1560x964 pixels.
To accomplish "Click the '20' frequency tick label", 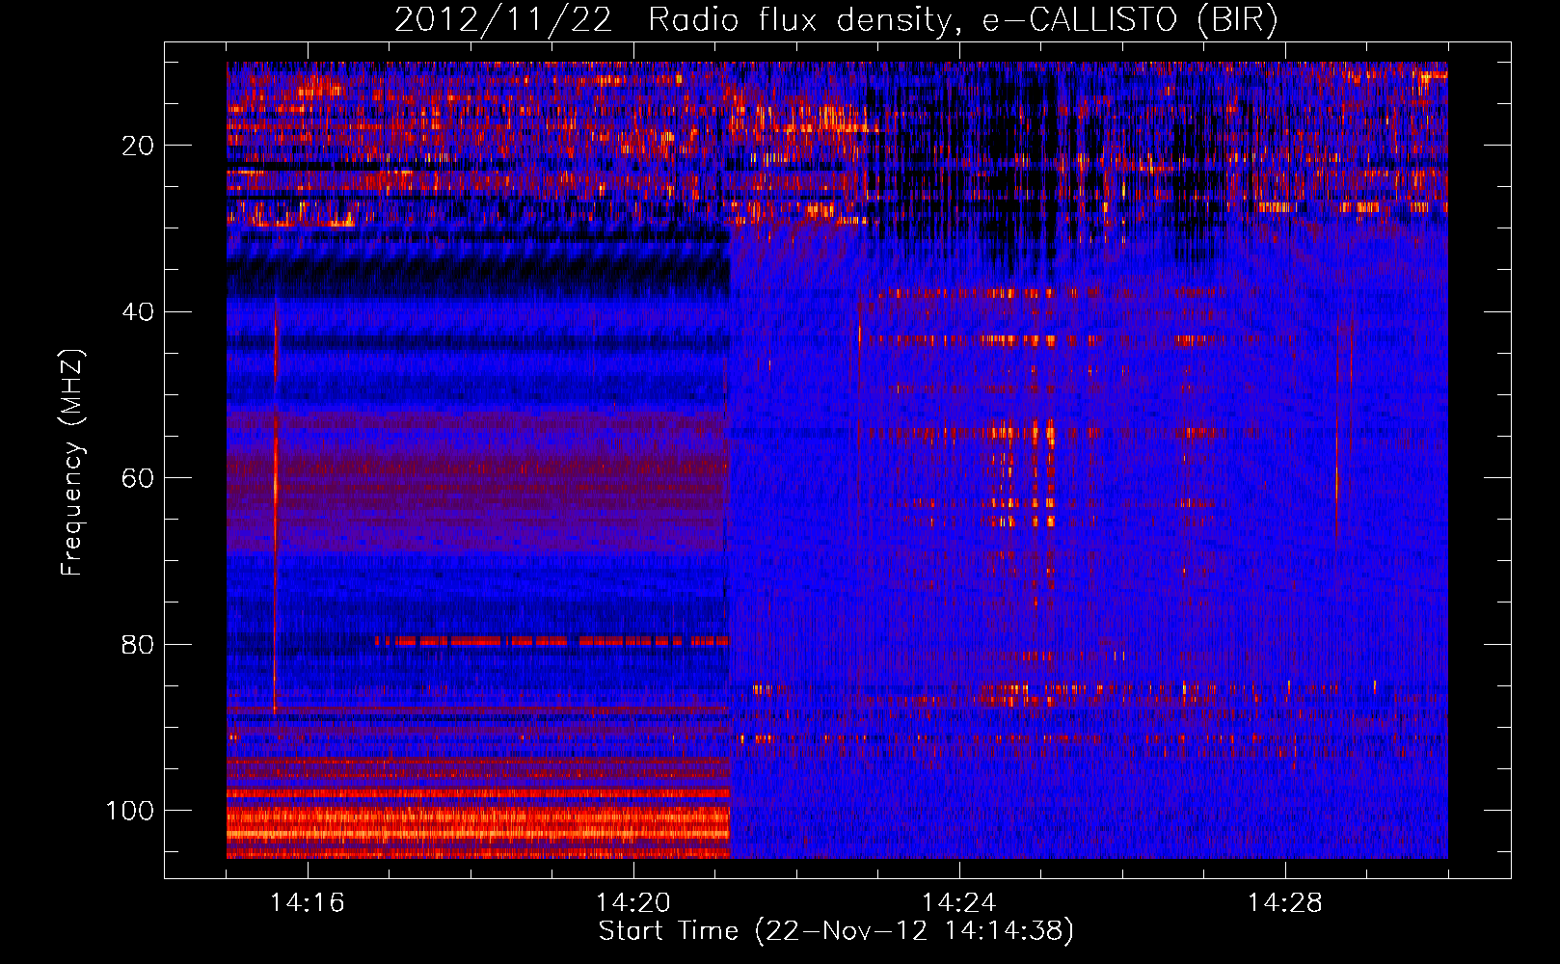I will (138, 146).
